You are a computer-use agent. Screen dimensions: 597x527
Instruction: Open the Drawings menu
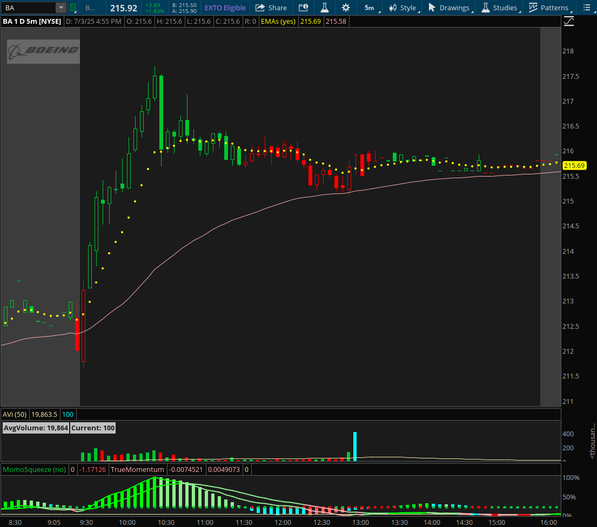(450, 8)
